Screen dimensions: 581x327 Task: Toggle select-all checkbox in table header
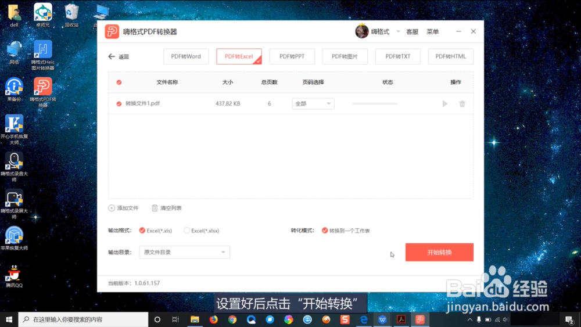click(x=119, y=82)
